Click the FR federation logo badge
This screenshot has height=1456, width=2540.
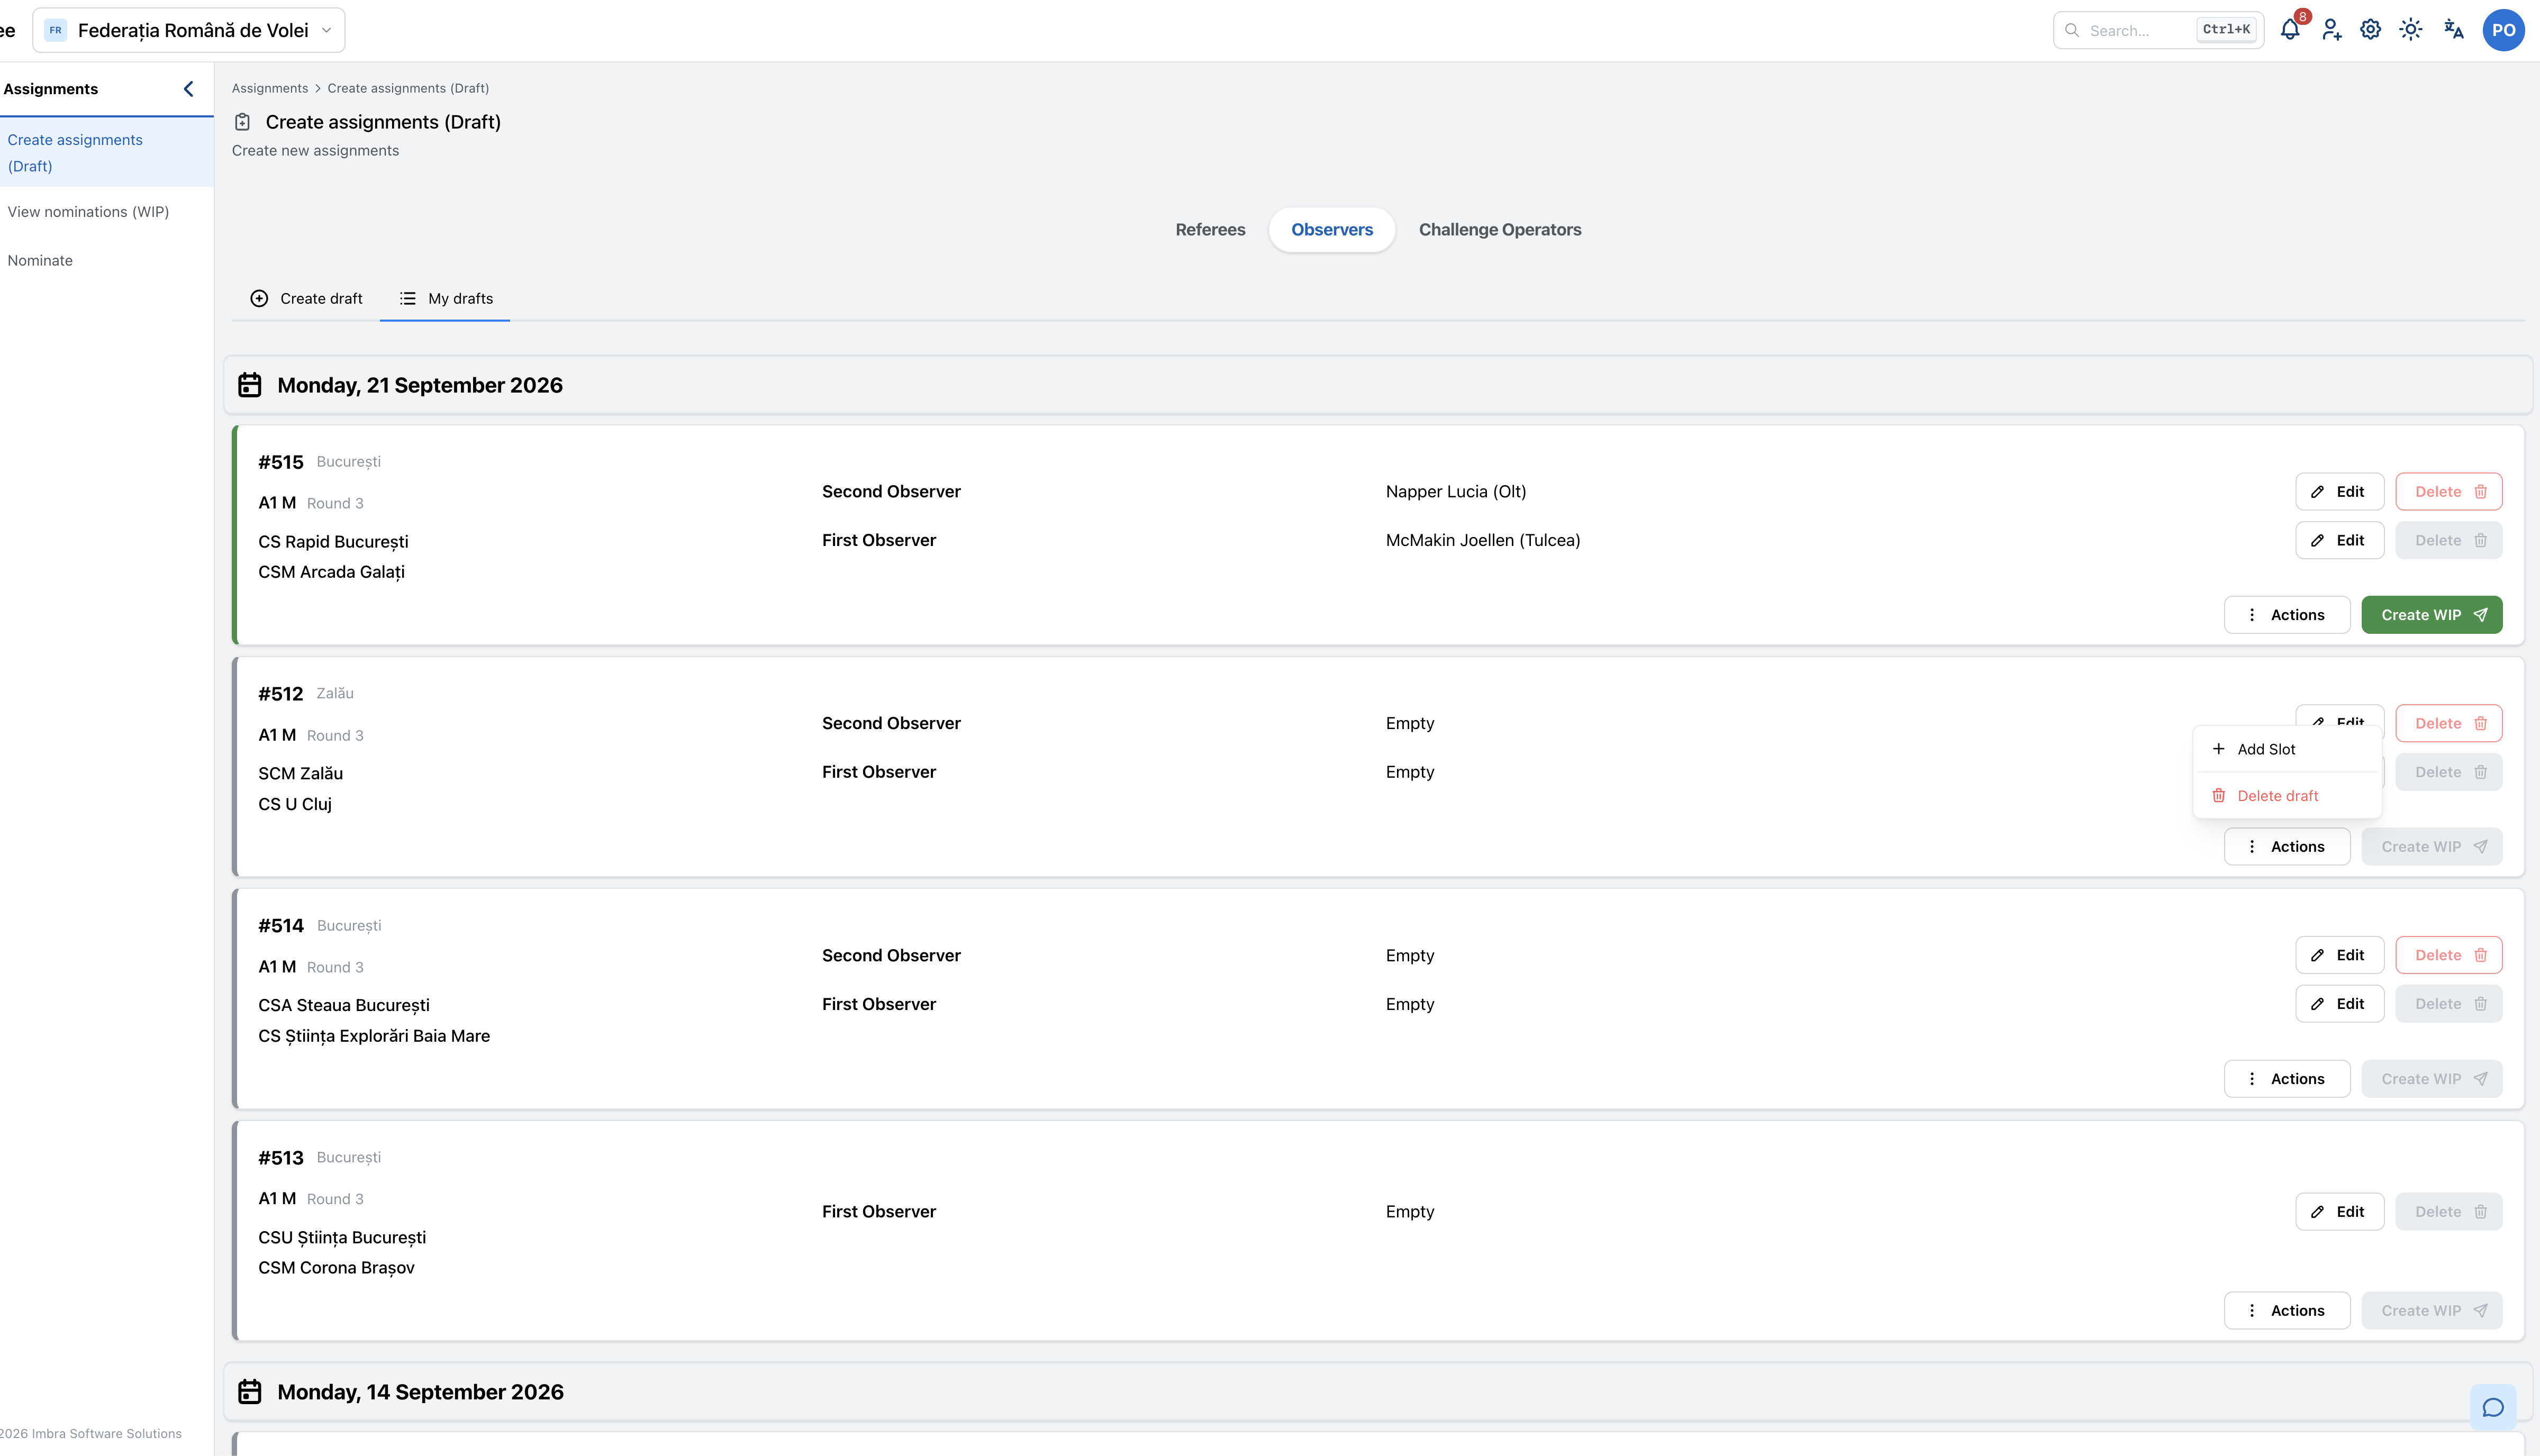click(x=56, y=30)
